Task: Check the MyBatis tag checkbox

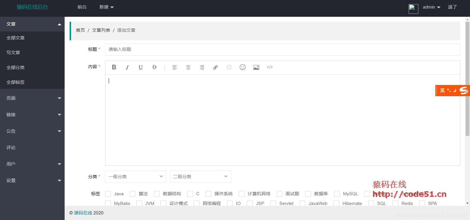Action: point(108,203)
